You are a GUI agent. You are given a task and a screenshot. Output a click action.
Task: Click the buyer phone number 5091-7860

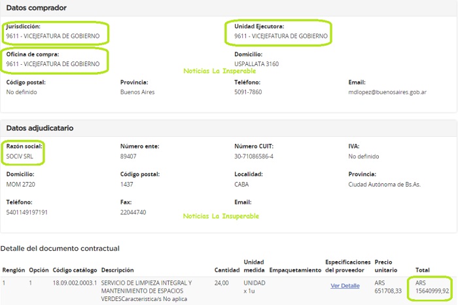click(x=248, y=92)
